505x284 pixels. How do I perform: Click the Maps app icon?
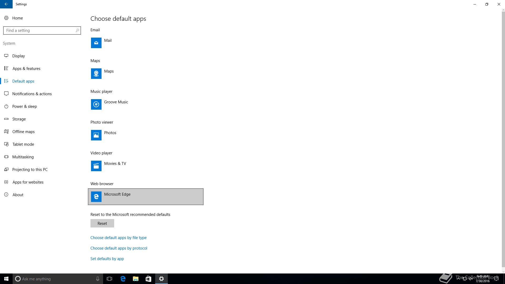tap(96, 74)
